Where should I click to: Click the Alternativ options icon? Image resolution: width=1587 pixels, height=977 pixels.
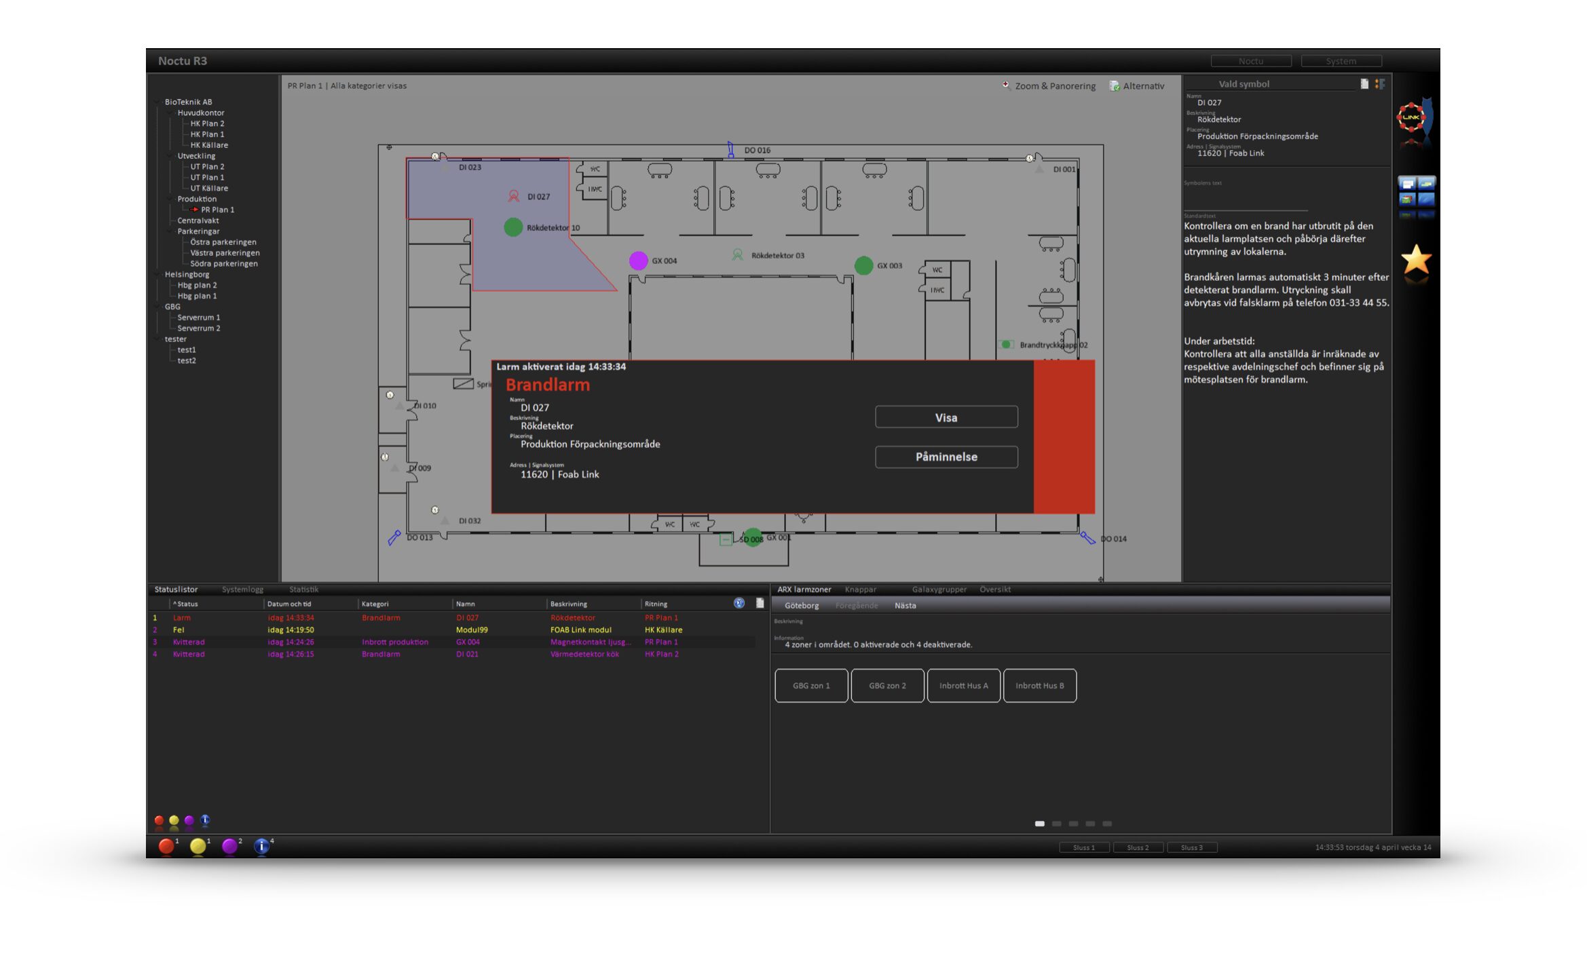coord(1114,85)
